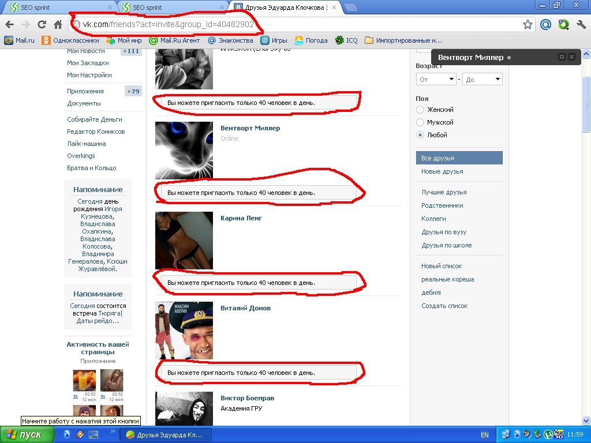Select the Все друзья filter
Image resolution: width=591 pixels, height=443 pixels.
[459, 158]
